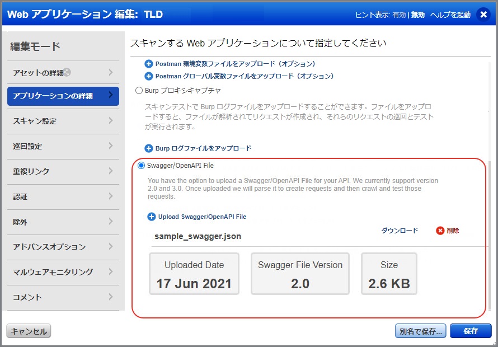Close the Web application edit dialog
Image resolution: width=498 pixels, height=347 pixels.
tap(483, 15)
